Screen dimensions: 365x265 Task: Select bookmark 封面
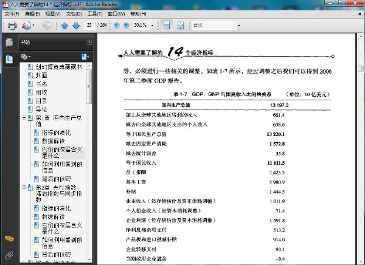click(x=41, y=75)
